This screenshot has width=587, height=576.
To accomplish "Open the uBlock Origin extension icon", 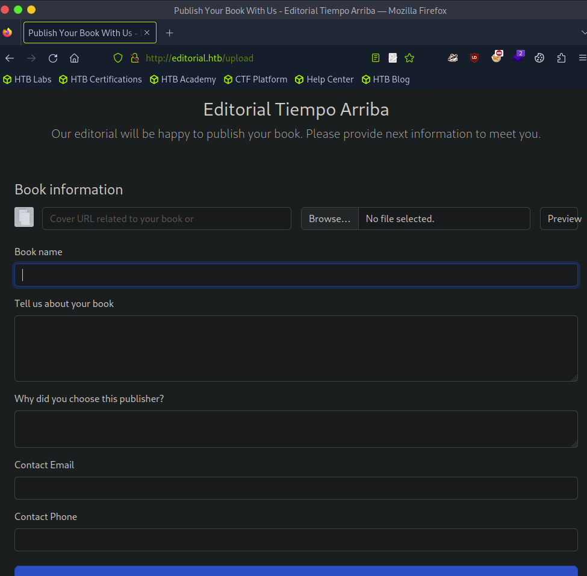I will (474, 58).
